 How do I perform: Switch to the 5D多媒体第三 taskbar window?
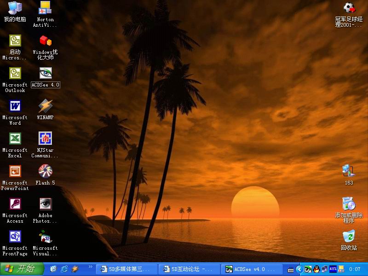pyautogui.click(x=125, y=269)
